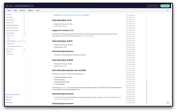
Task: Jump to Astro Runtime 4.2.0 in contents list
Action: (x=131, y=64)
